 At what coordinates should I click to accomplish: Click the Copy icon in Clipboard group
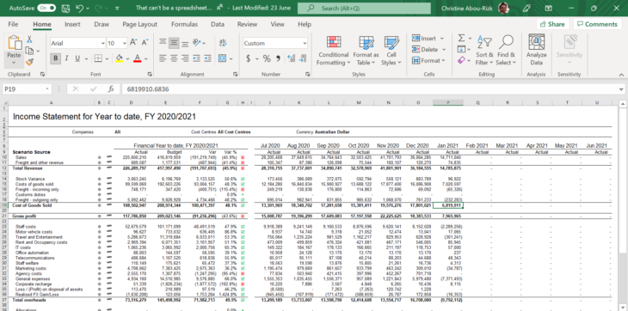tap(29, 51)
